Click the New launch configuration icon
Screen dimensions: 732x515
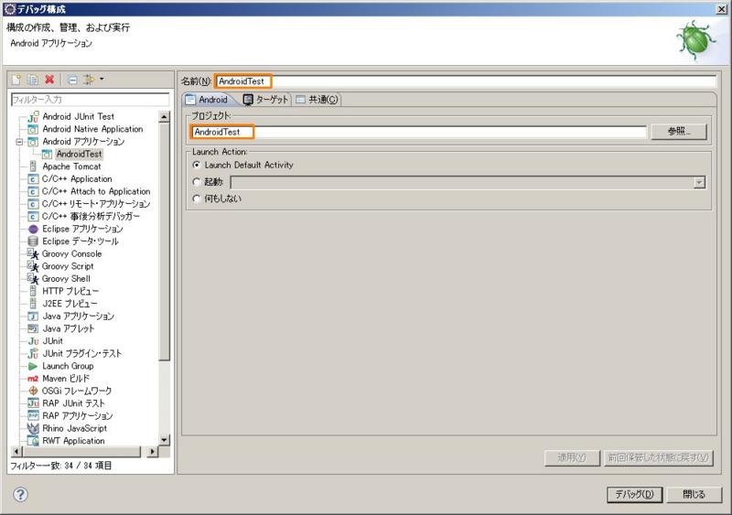click(16, 80)
